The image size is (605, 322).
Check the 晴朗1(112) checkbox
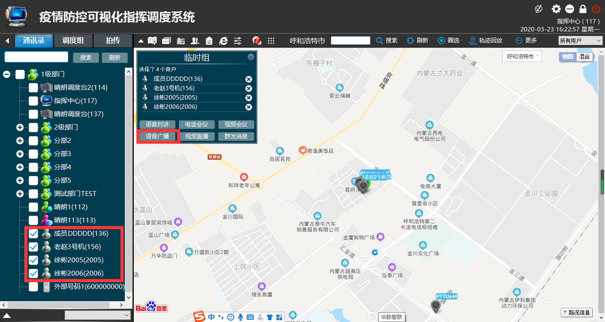click(x=33, y=207)
